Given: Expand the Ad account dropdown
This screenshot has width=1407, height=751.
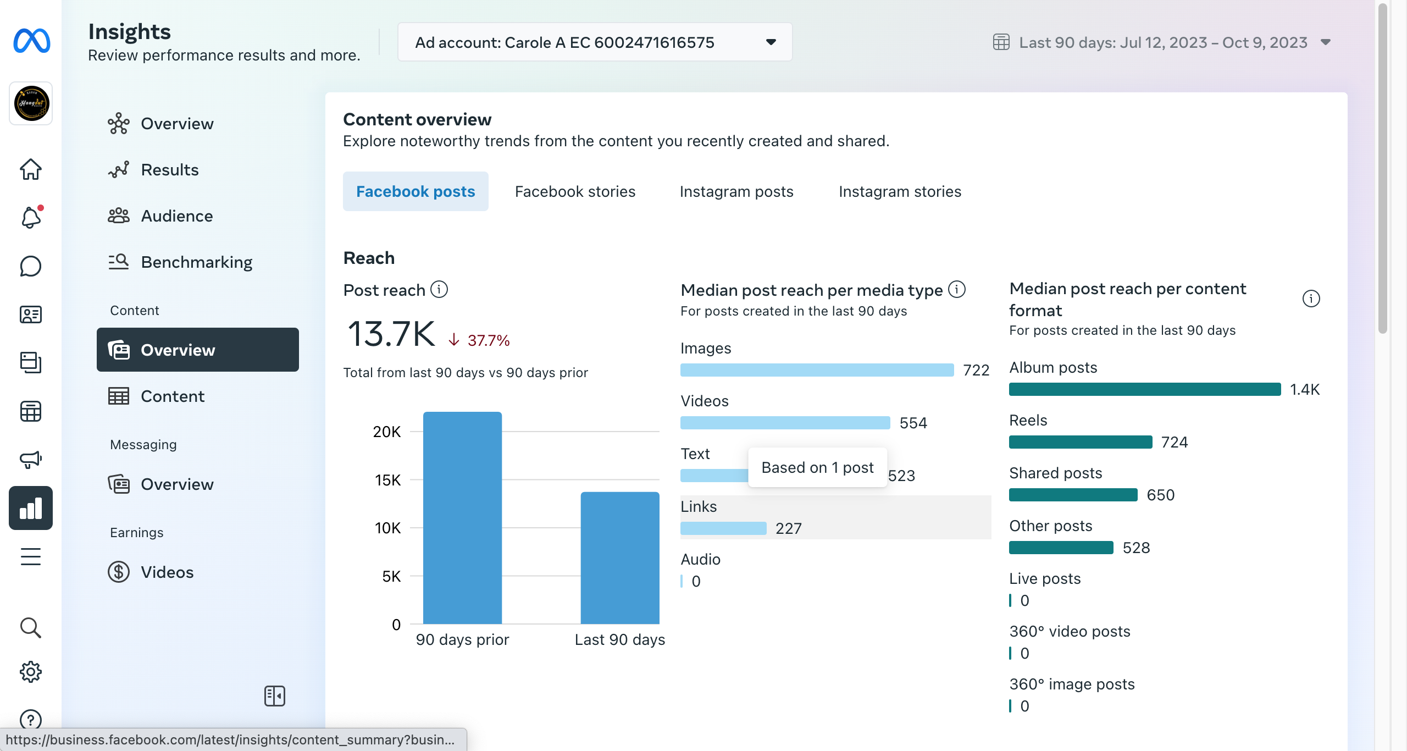Looking at the screenshot, I should (595, 42).
